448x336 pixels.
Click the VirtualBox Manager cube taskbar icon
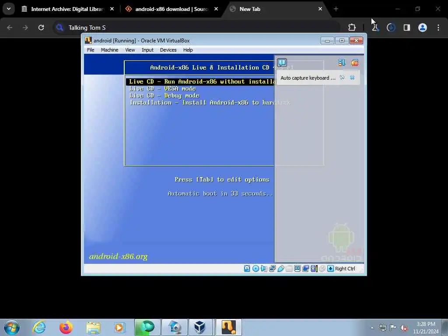click(199, 327)
